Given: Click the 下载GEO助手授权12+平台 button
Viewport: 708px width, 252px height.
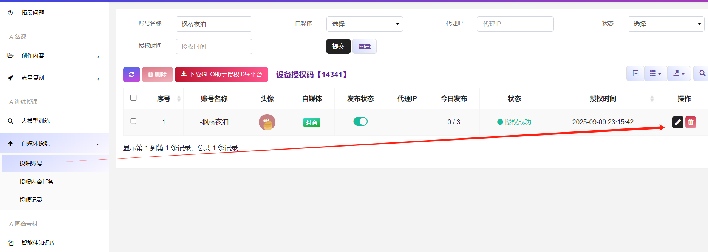Looking at the screenshot, I should tap(221, 75).
